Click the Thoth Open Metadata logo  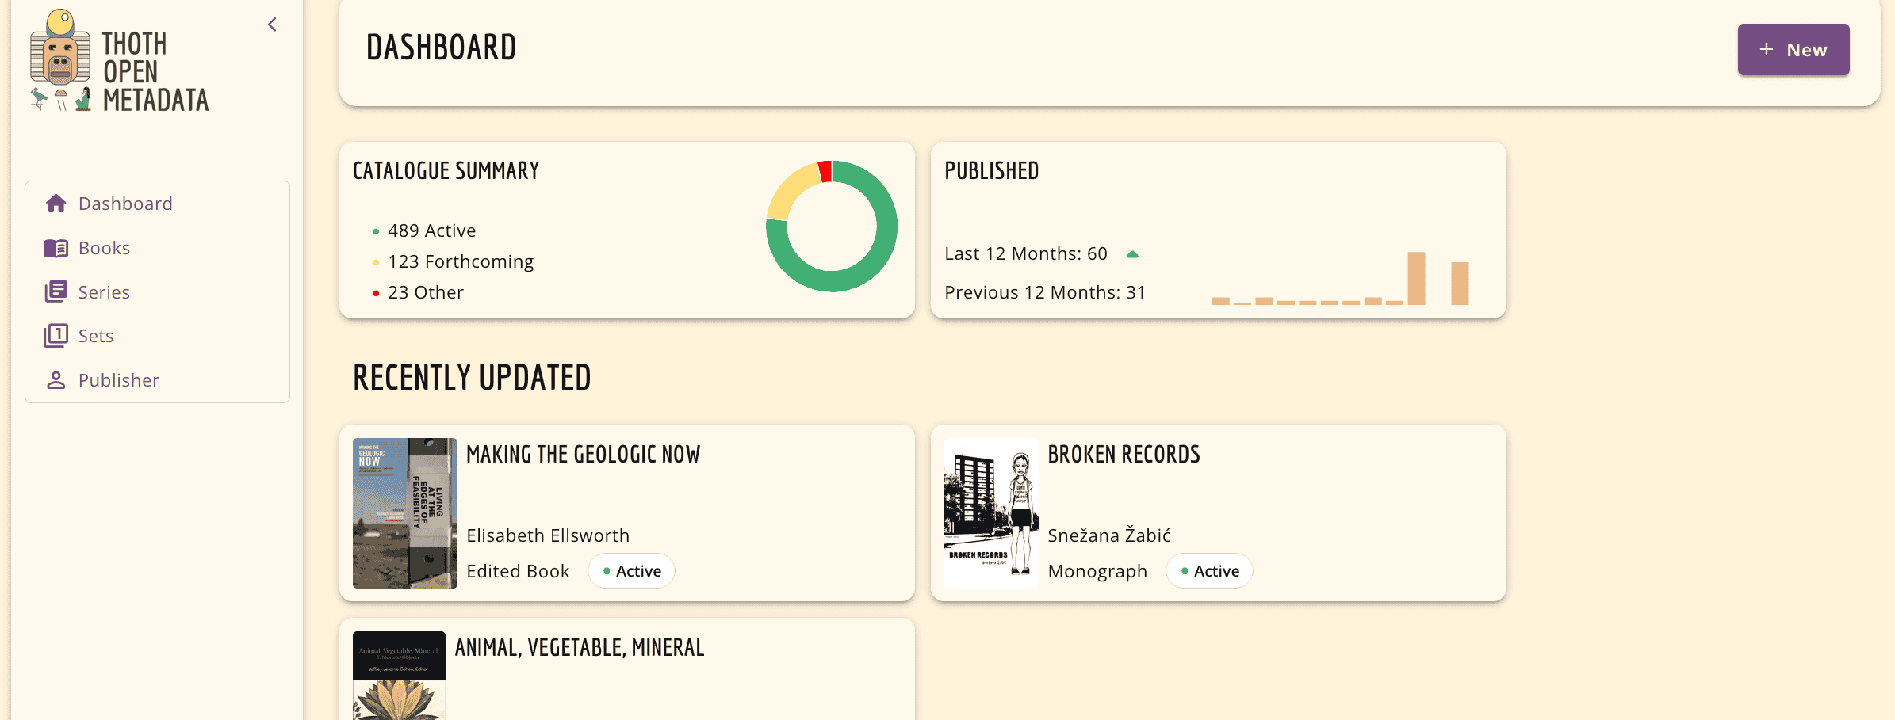(120, 62)
